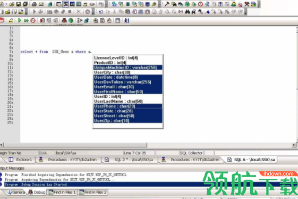Click the gray circled-X cancel icon

point(88,12)
